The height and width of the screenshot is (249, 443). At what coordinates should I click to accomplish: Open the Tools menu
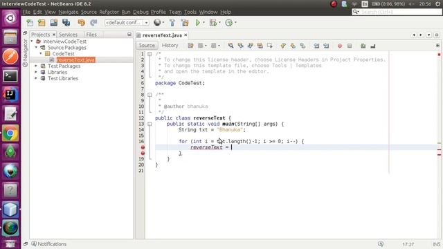pos(190,12)
